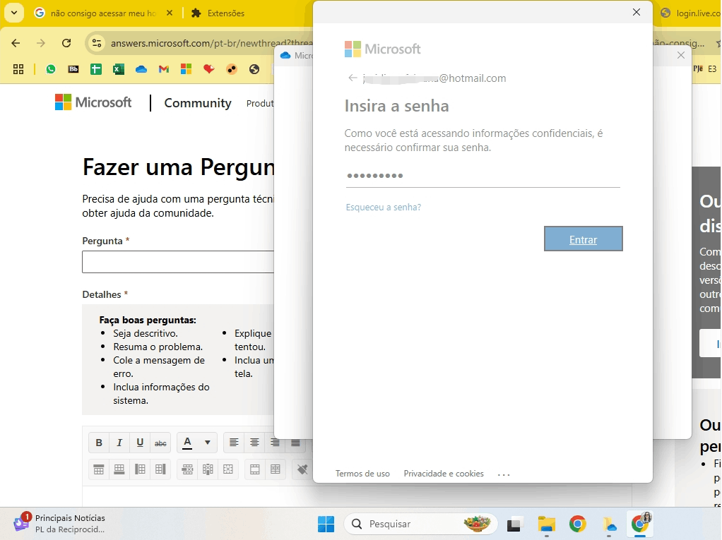This screenshot has width=722, height=540.
Task: Switch to the login.live.com tab
Action: pyautogui.click(x=690, y=13)
